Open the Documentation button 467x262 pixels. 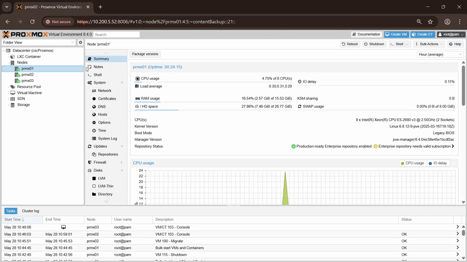click(366, 34)
